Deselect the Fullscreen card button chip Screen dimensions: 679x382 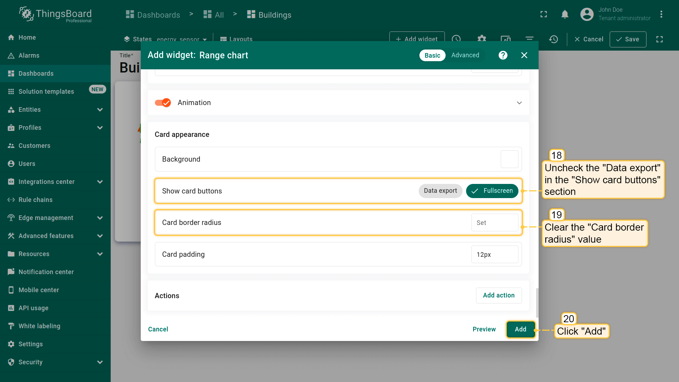point(492,191)
